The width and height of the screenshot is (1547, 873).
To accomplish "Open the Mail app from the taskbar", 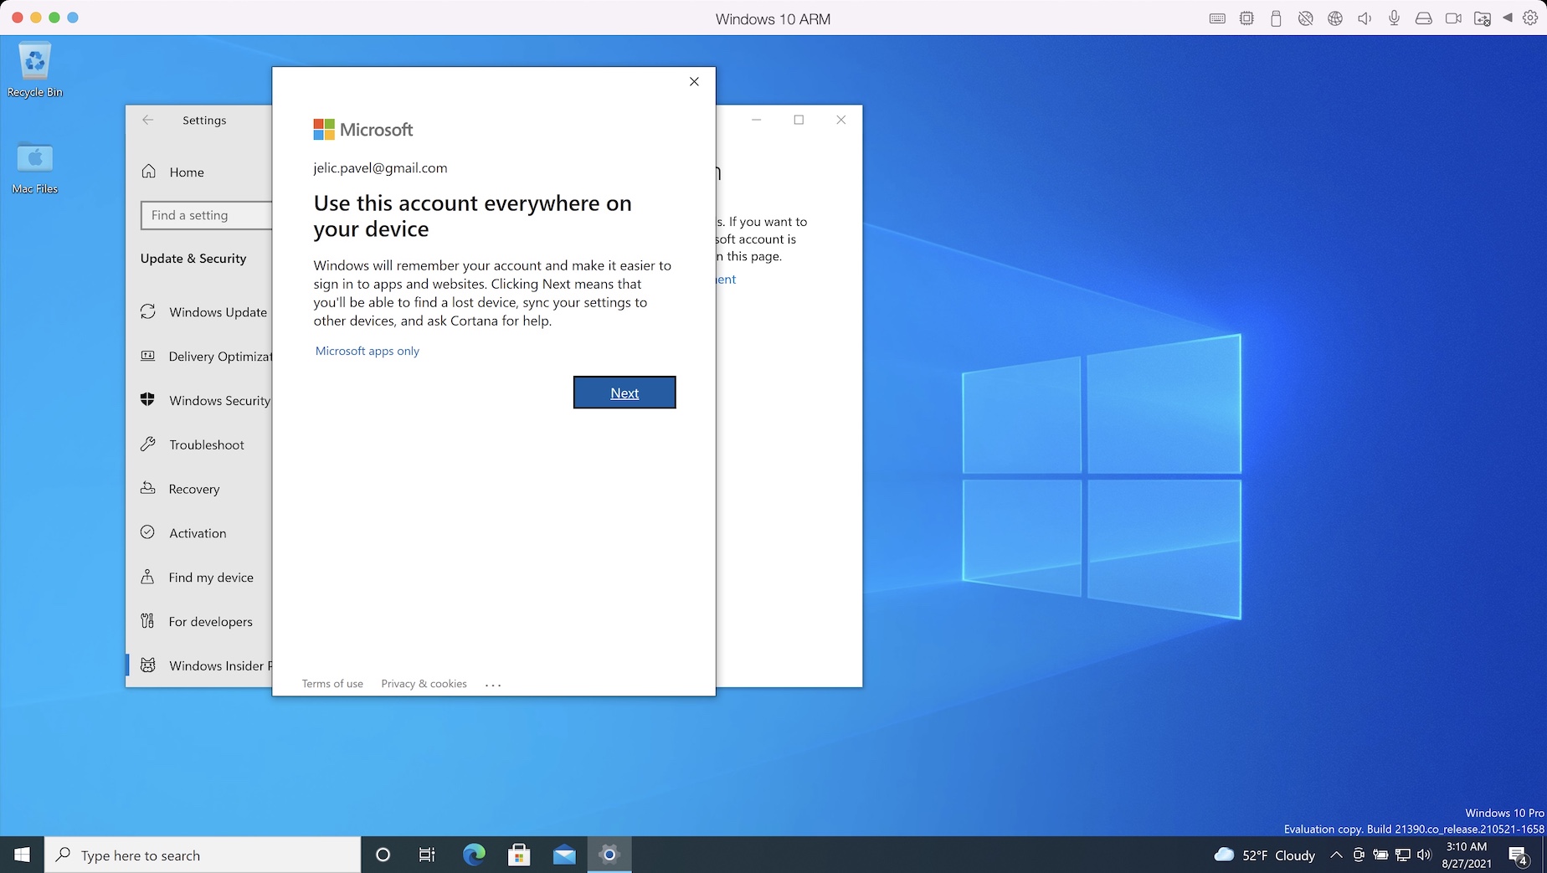I will click(564, 855).
